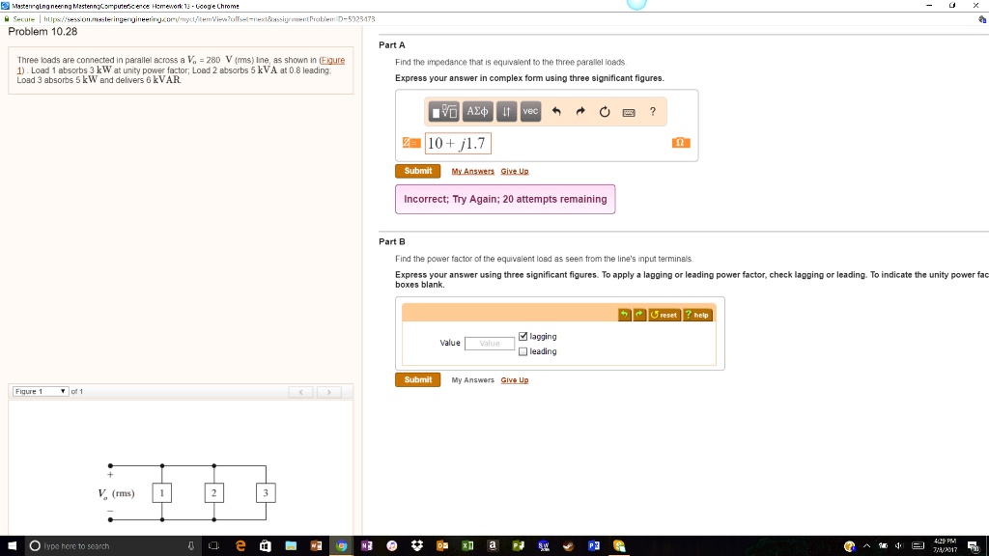
Task: Click the orange Omega units icon
Action: tap(680, 143)
